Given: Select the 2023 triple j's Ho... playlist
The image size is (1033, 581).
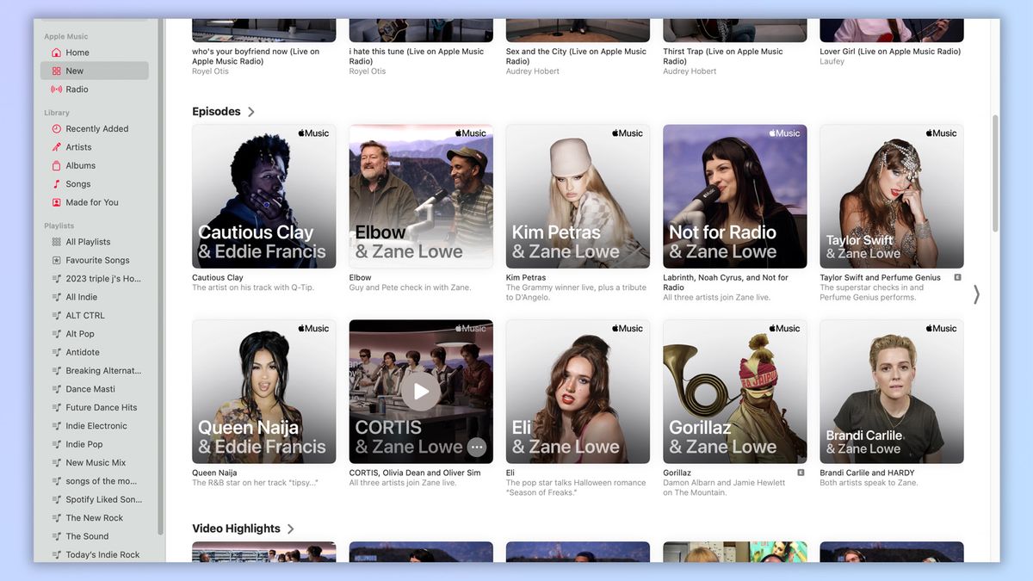Looking at the screenshot, I should click(95, 279).
